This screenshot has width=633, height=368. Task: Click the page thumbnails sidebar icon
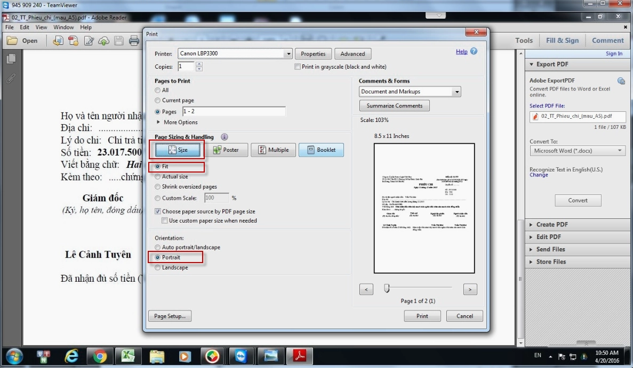click(11, 59)
